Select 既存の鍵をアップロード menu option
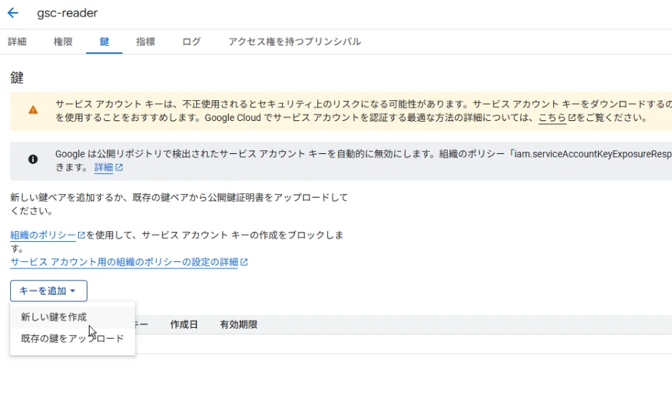672x398 pixels. tap(72, 339)
